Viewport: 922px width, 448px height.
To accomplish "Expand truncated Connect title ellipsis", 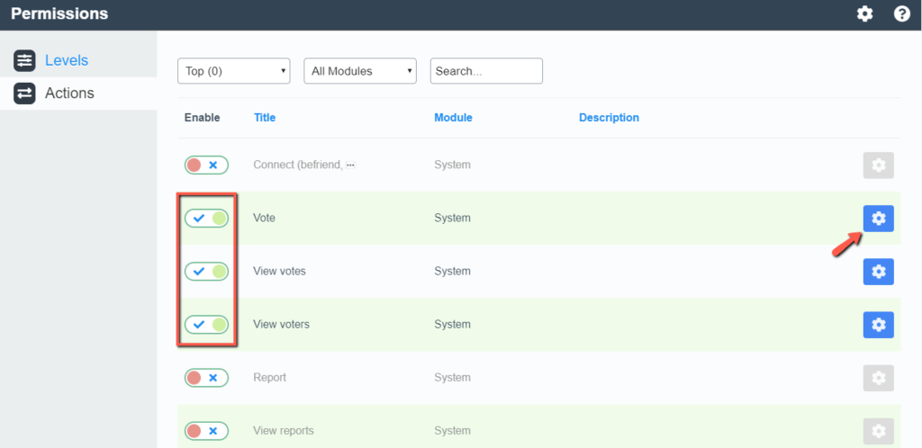I will 350,165.
